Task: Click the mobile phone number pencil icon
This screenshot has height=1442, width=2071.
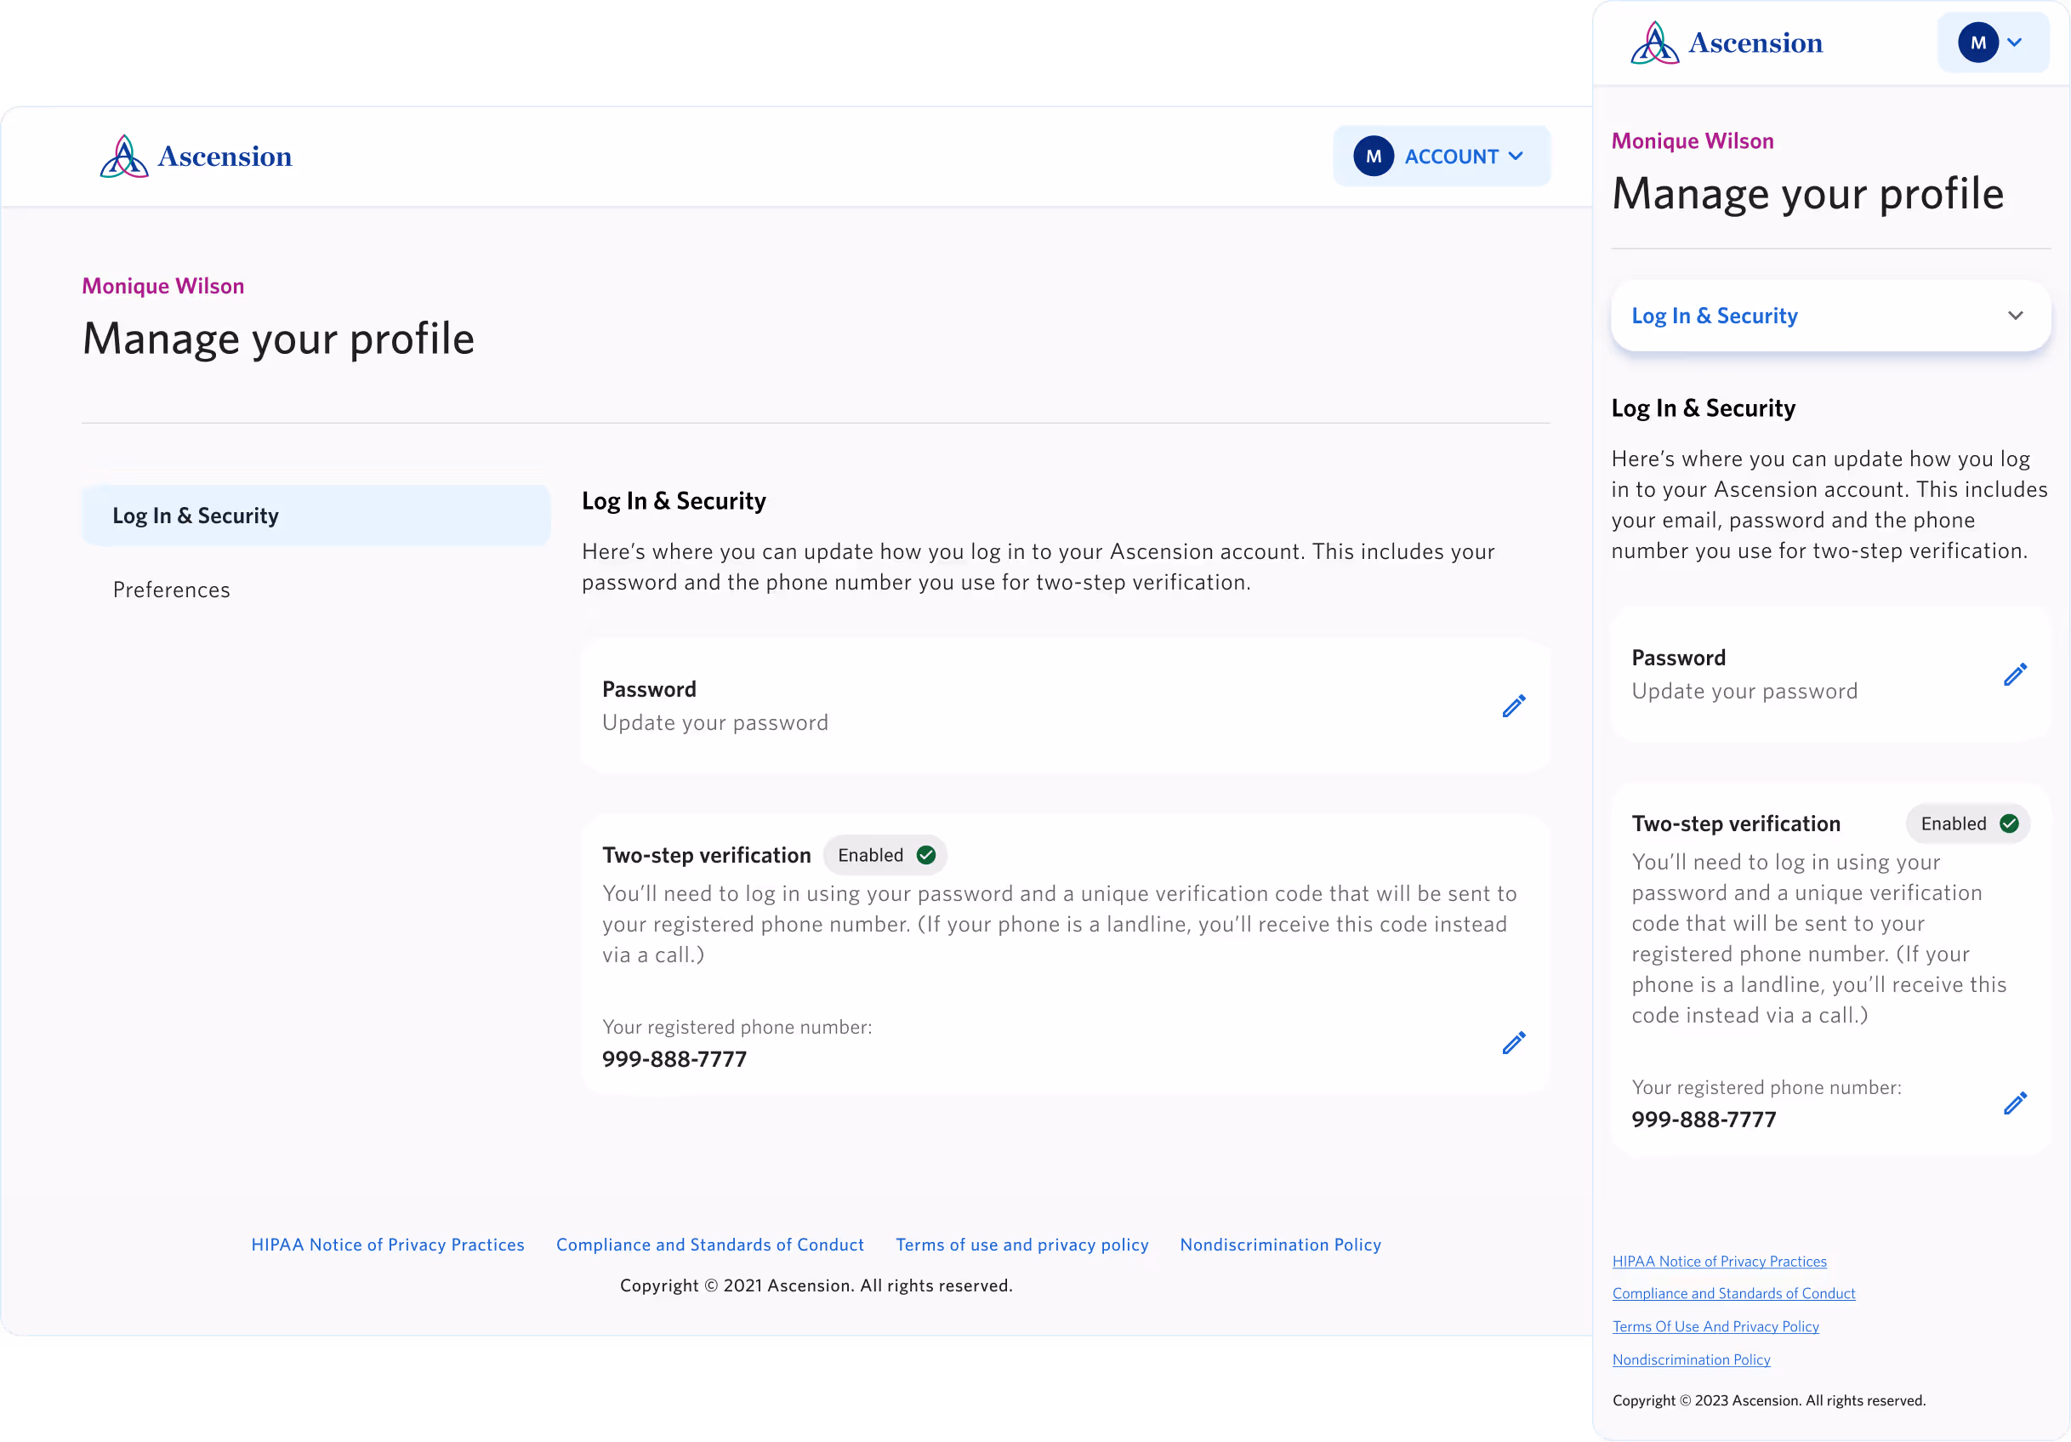Action: pos(2014,1103)
